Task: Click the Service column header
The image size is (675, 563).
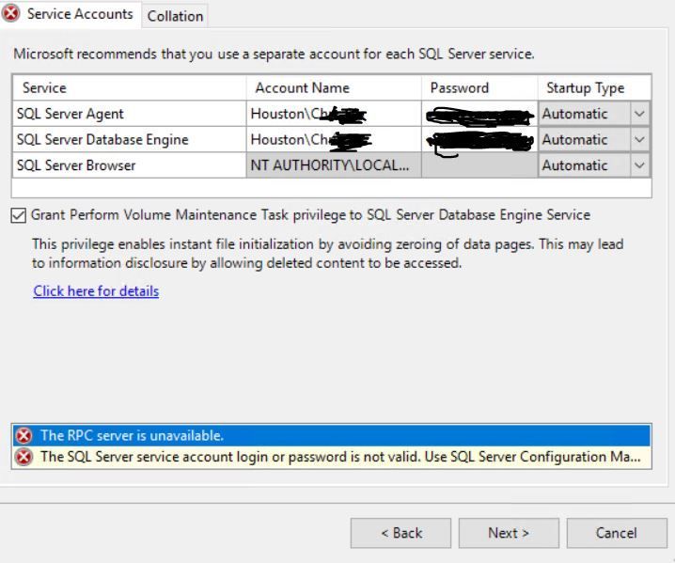Action: click(129, 87)
